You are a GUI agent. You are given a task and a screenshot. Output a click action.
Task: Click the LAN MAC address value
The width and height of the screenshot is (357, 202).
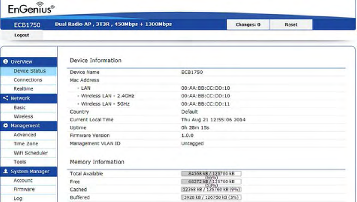206,88
